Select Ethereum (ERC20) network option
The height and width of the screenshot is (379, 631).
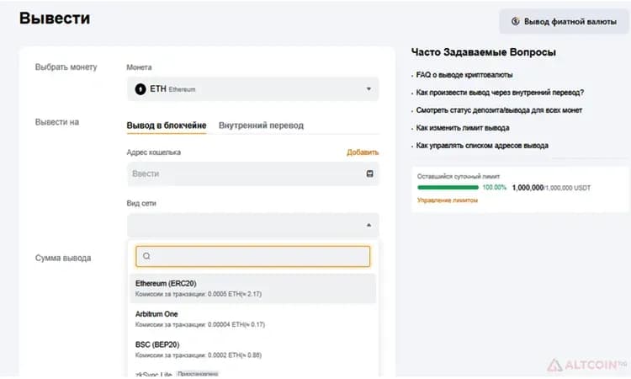252,288
